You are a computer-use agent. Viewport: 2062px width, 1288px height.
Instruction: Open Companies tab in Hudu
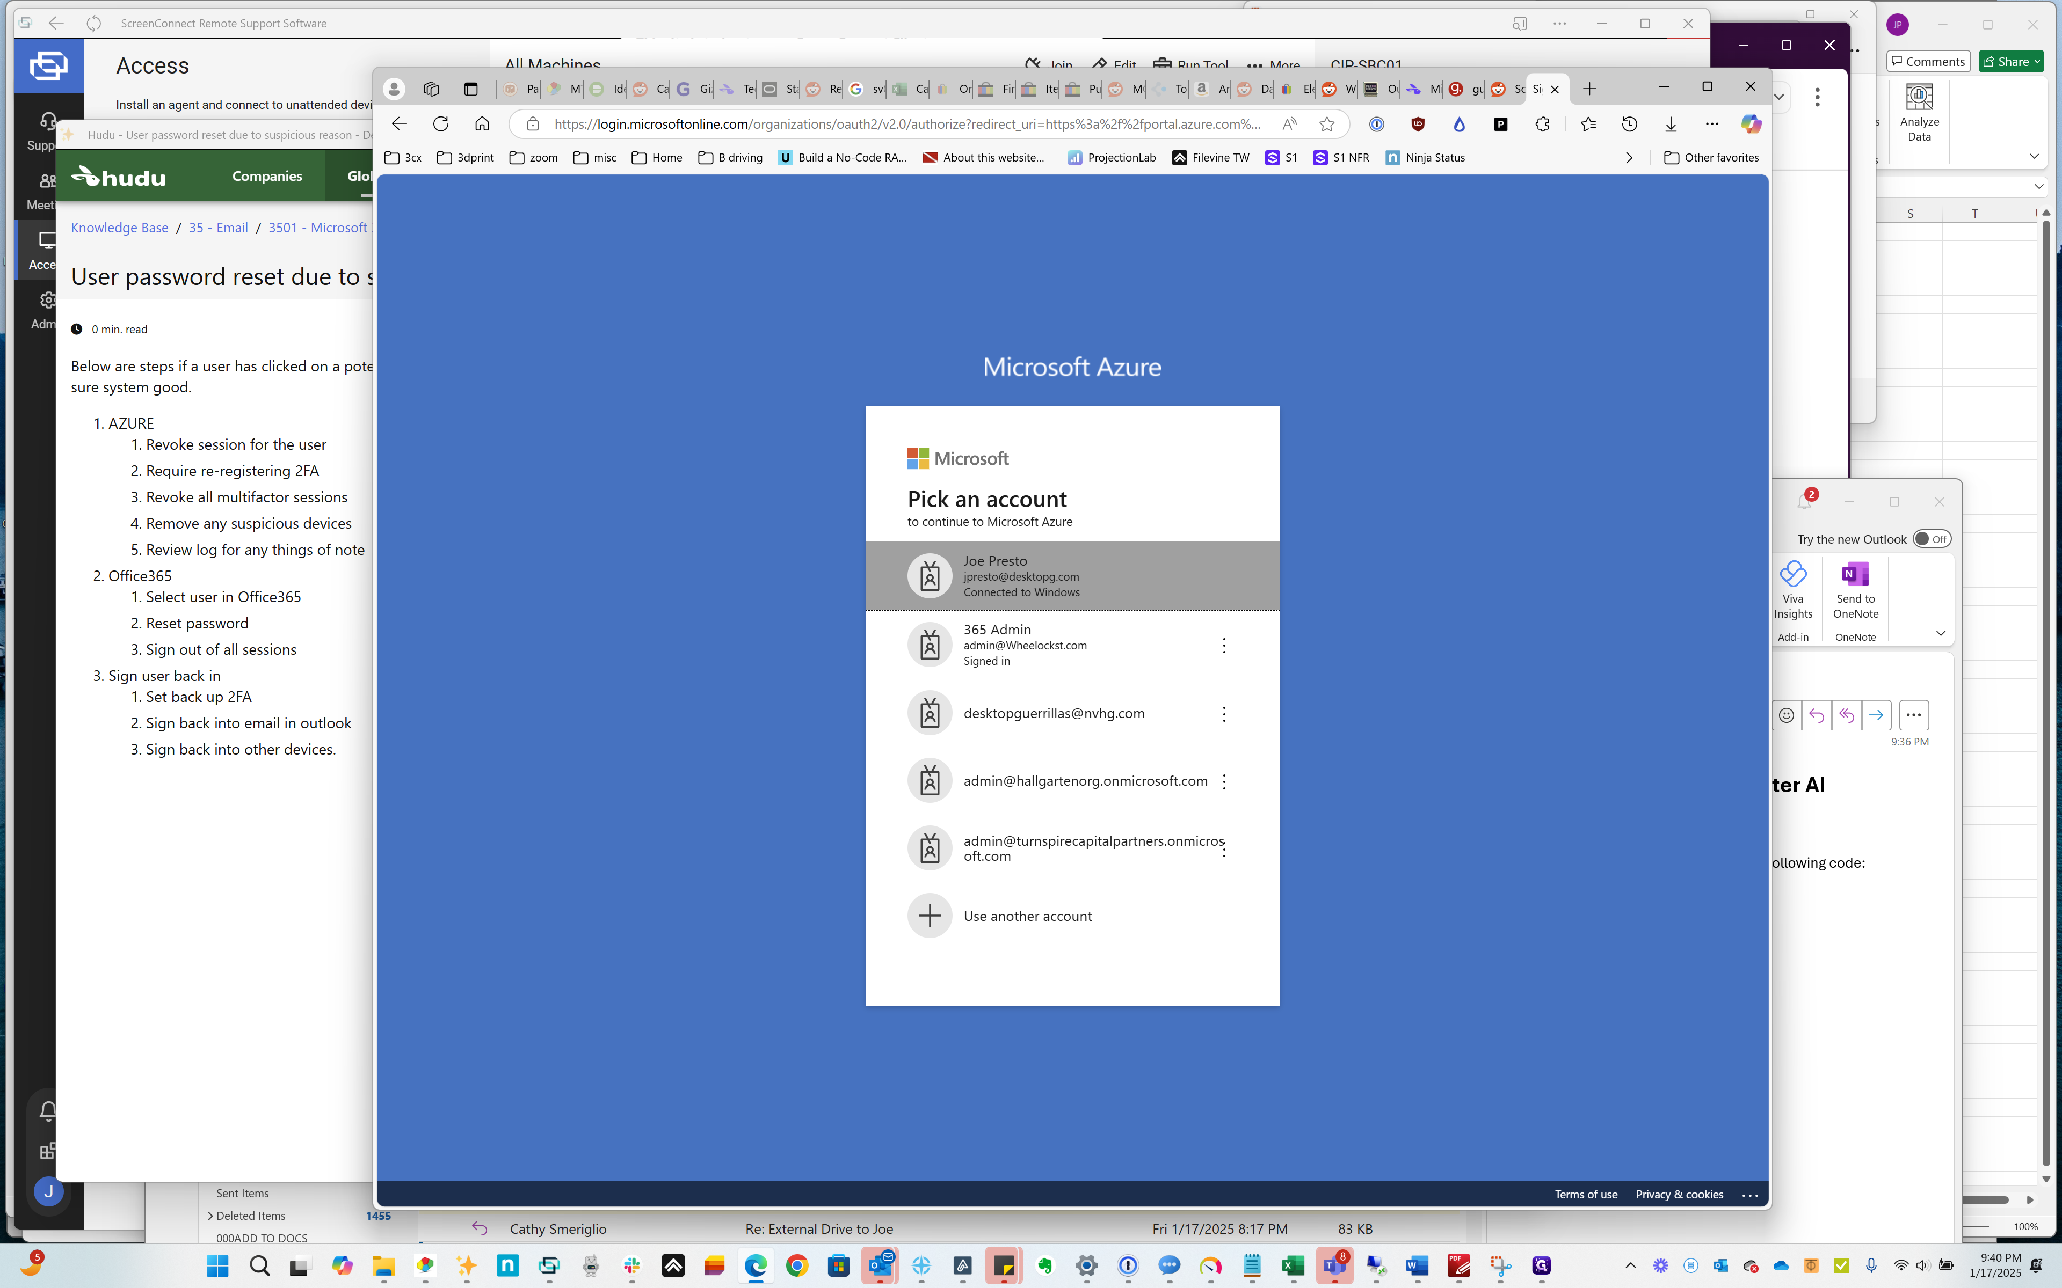click(x=267, y=177)
